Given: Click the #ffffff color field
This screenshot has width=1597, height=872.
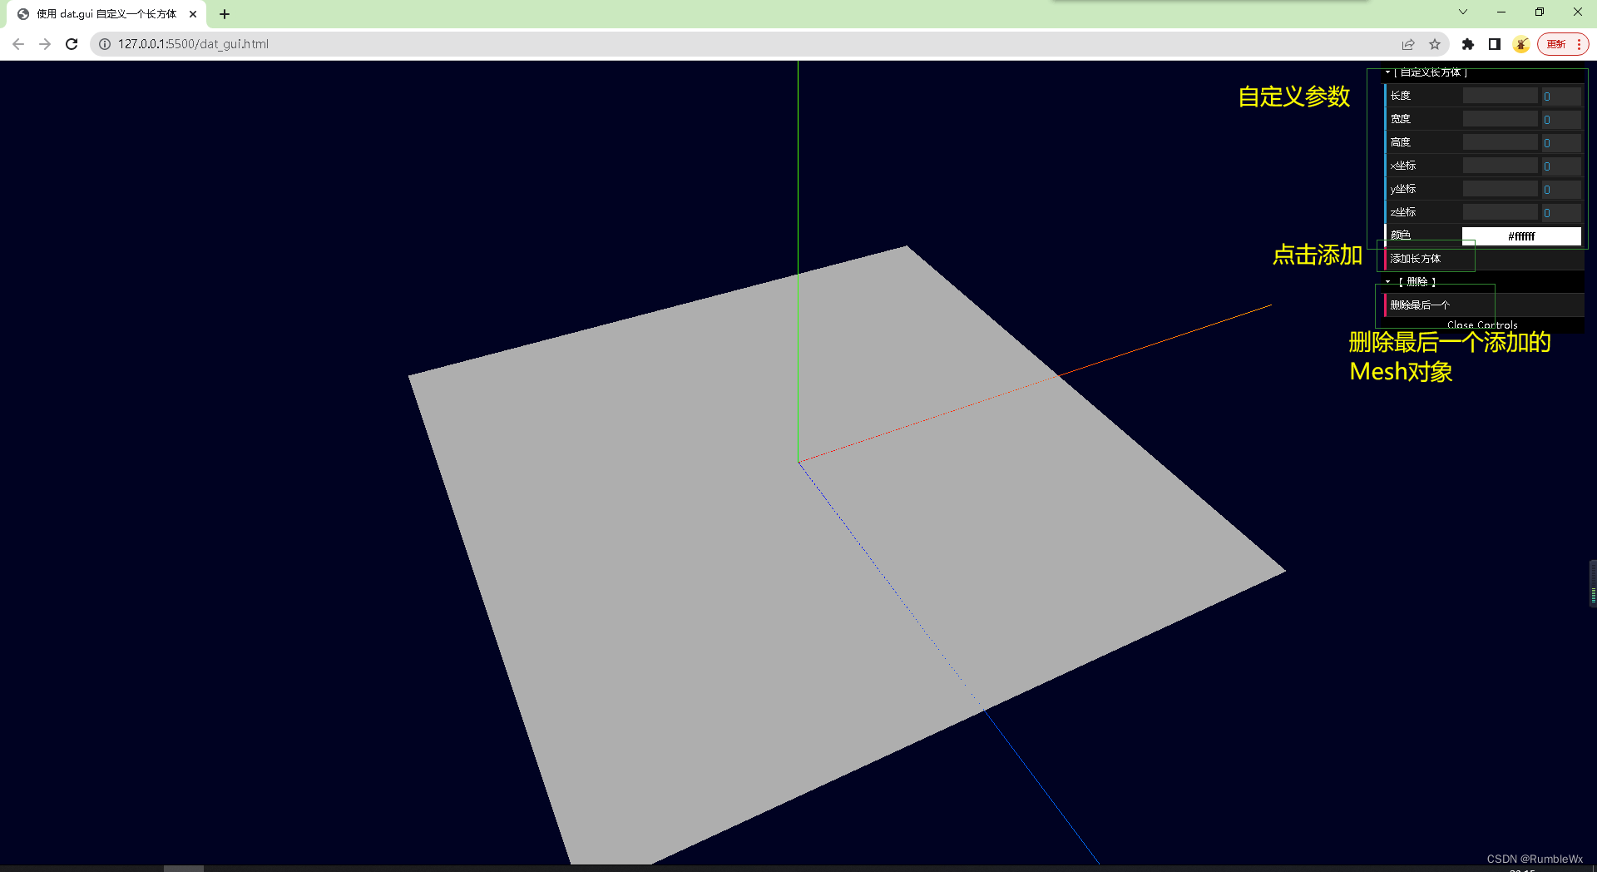Looking at the screenshot, I should 1522,235.
